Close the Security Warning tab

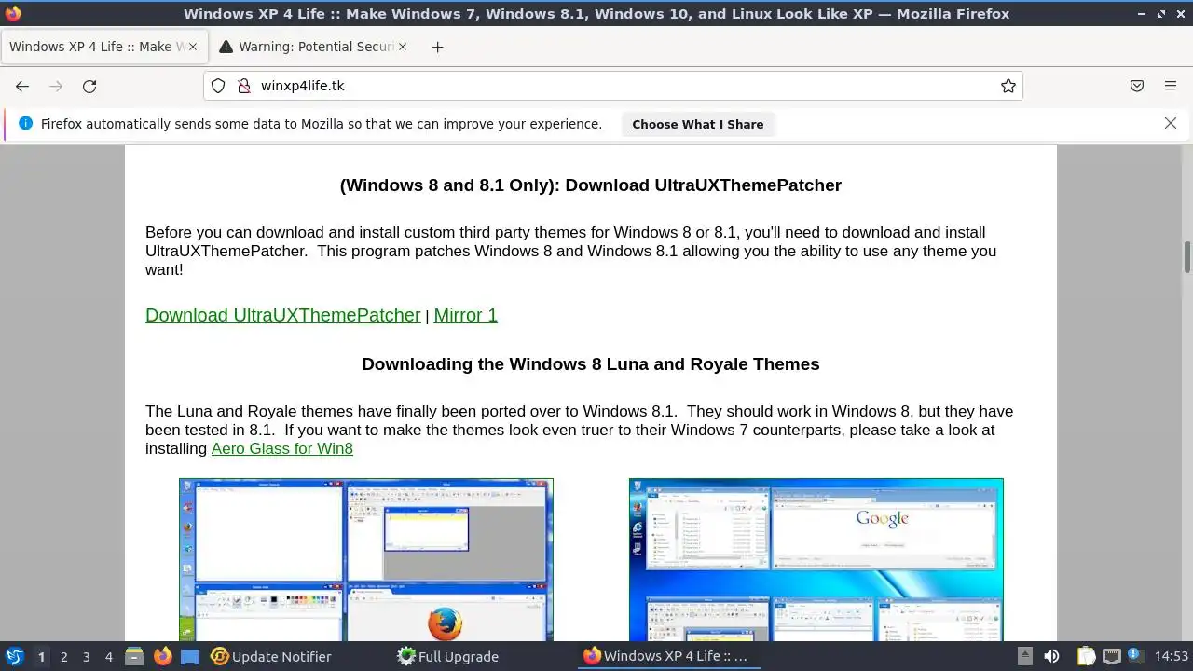point(403,47)
